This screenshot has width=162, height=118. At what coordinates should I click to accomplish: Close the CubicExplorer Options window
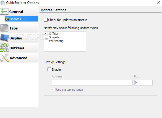coord(158,3)
